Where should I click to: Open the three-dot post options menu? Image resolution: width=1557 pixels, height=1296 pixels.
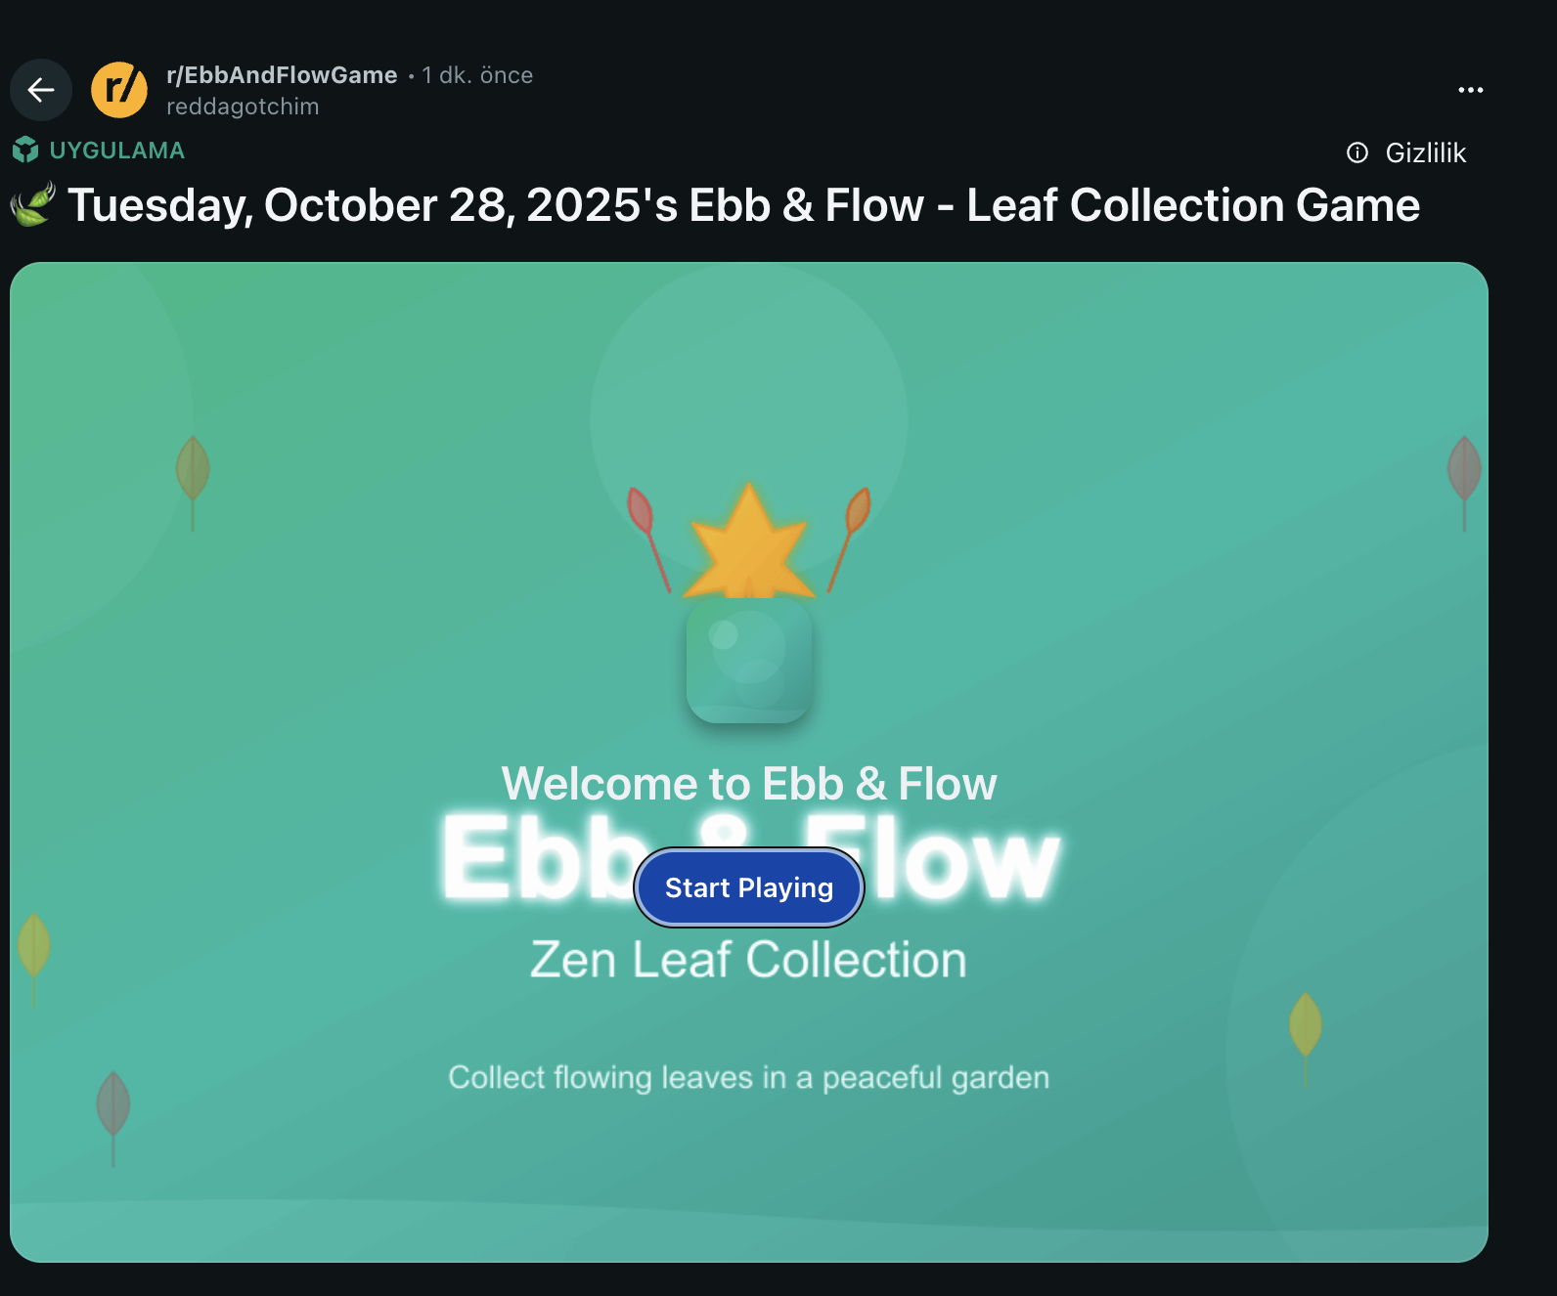point(1470,90)
